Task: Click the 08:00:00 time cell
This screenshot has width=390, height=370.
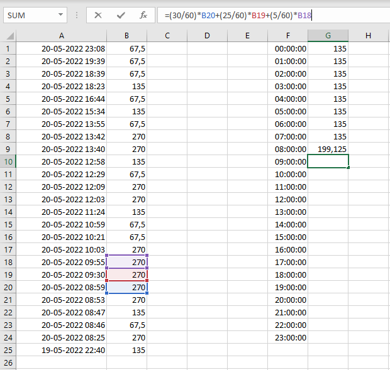Action: coord(287,149)
